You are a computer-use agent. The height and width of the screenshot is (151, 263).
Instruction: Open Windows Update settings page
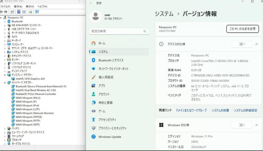point(119,137)
